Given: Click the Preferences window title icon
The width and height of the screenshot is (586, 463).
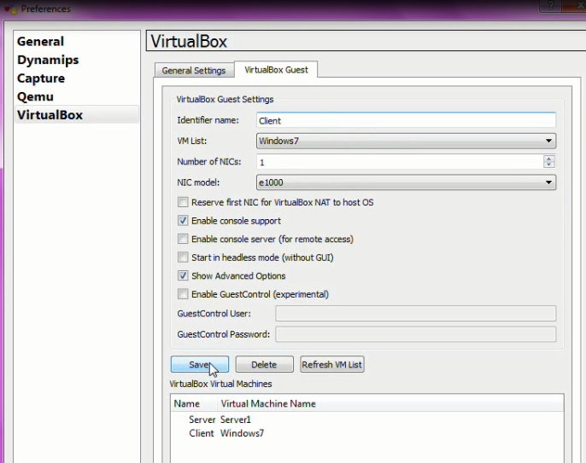Looking at the screenshot, I should coord(10,9).
